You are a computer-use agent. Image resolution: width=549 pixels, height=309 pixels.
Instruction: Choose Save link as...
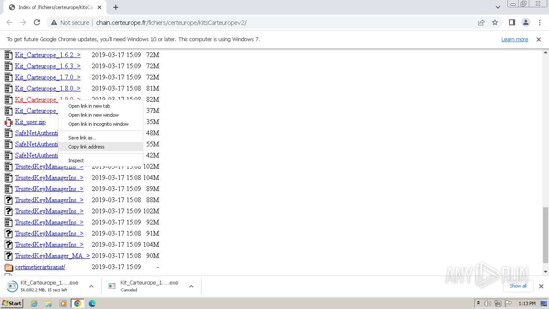[x=100, y=138]
